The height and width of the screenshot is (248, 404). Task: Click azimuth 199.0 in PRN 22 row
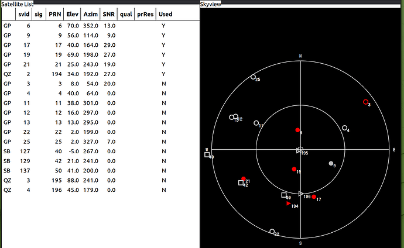(x=90, y=132)
